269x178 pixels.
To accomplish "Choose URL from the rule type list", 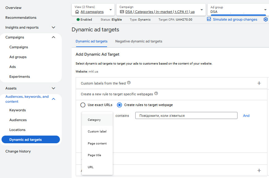I will coord(90,167).
